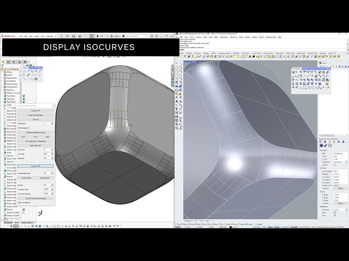Expand the Annotations tree node

point(2,81)
